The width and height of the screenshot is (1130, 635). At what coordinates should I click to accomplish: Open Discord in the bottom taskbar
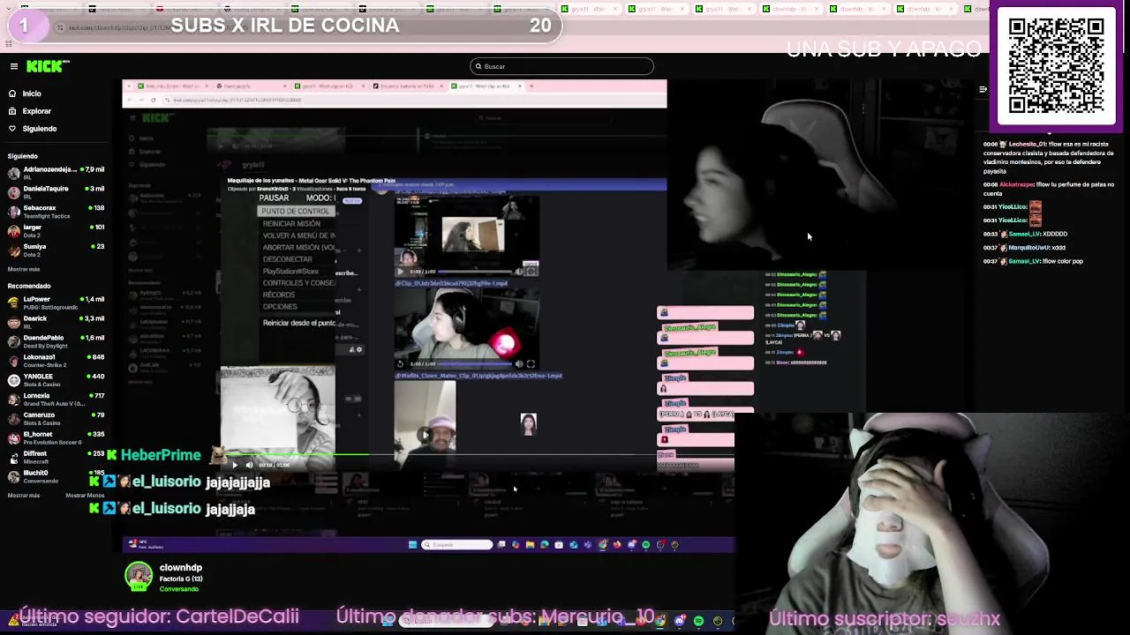click(x=679, y=622)
